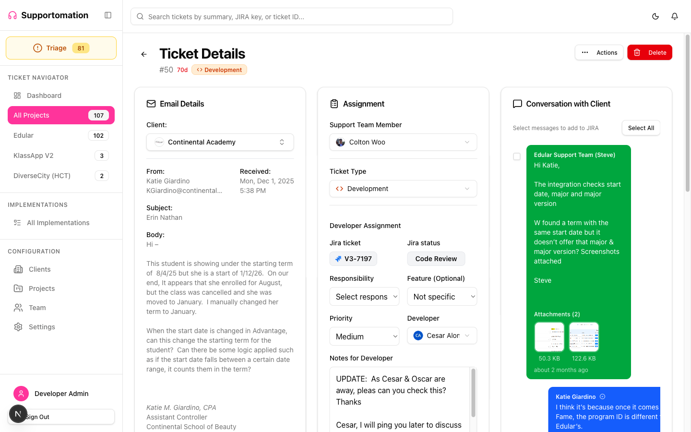Open the 50.3 KB attachment thumbnail
Image resolution: width=691 pixels, height=432 pixels.
(549, 337)
